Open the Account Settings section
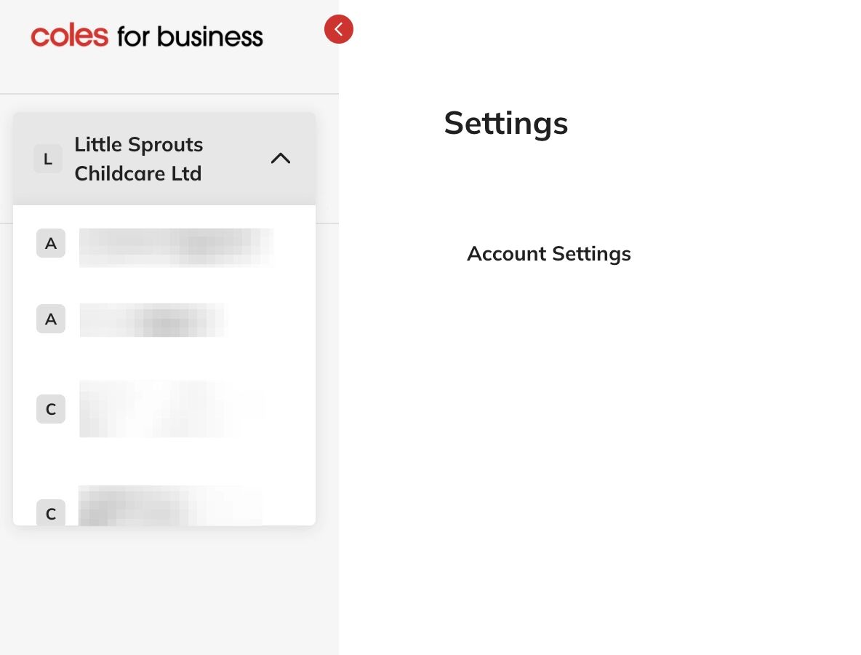Viewport: 861px width, 655px height. click(x=548, y=254)
